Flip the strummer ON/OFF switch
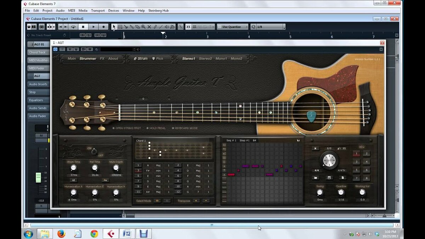 point(94,152)
